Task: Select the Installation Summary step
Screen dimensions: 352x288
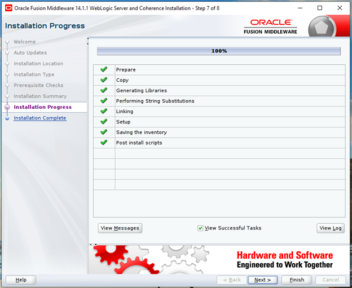Action: point(40,96)
